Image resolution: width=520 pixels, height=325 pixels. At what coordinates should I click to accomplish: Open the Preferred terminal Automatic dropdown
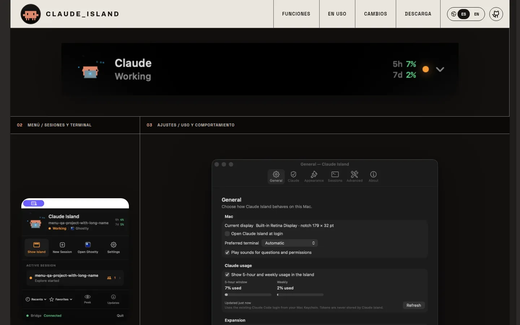click(290, 243)
